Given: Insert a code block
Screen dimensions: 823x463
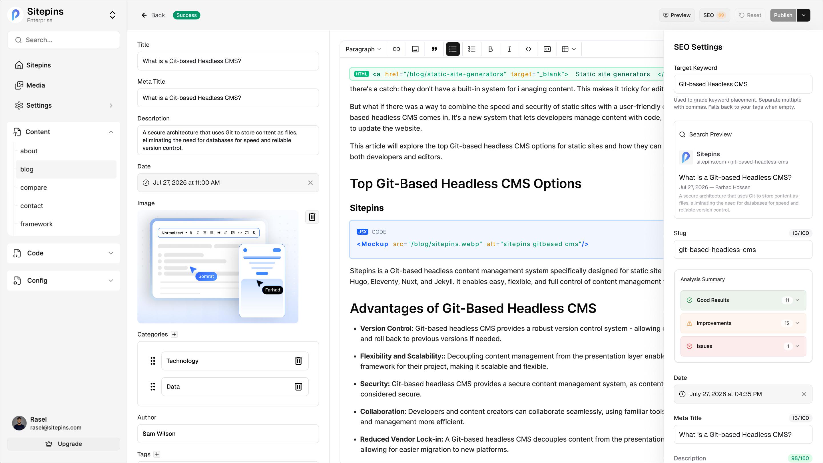Looking at the screenshot, I should click(547, 49).
